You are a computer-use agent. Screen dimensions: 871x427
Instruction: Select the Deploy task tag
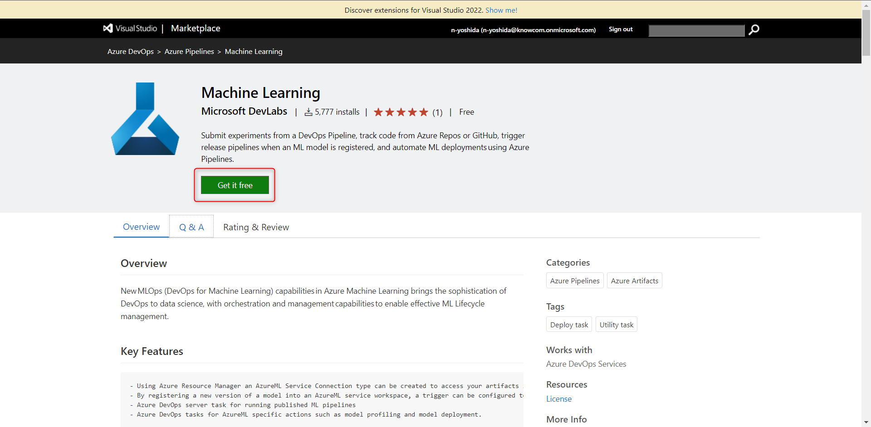[x=569, y=325]
